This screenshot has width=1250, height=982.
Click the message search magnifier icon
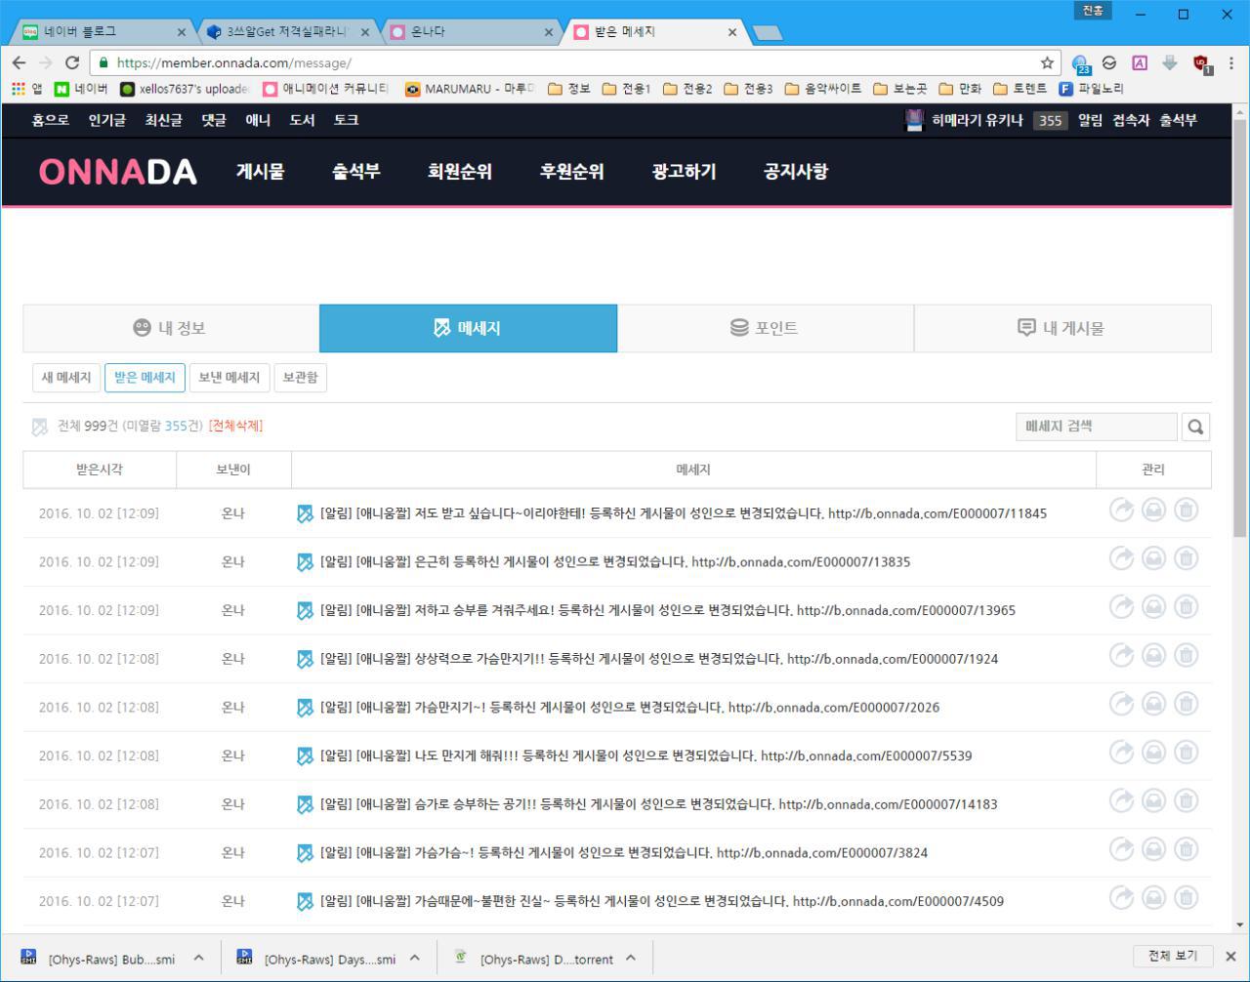click(1195, 427)
